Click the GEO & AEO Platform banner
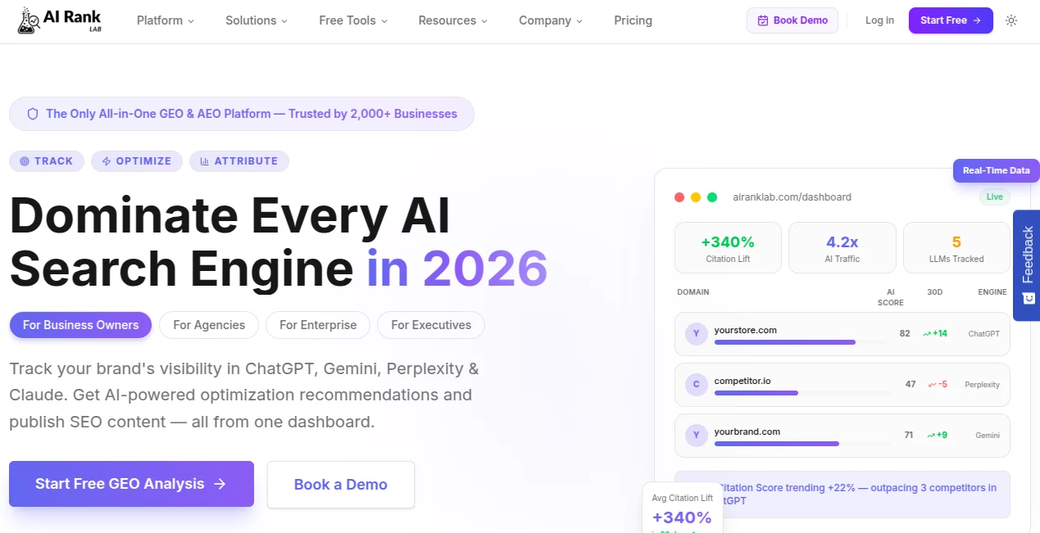This screenshot has width=1040, height=533. [242, 114]
